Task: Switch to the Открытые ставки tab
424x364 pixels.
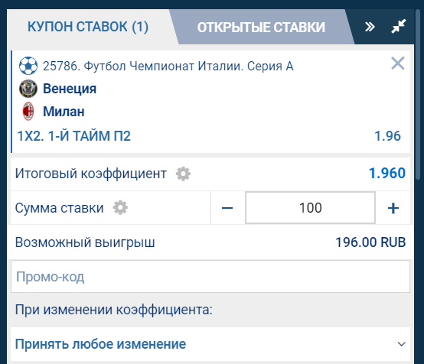Action: click(261, 28)
